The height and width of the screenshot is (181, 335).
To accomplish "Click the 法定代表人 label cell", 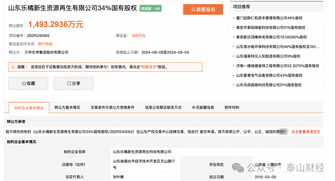I will pyautogui.click(x=75, y=177).
